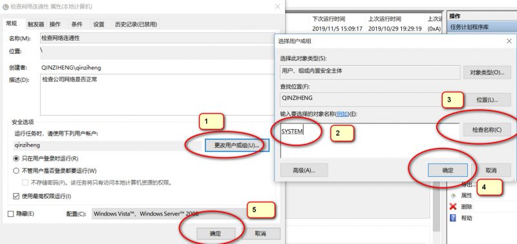Click the 属性 action label

(467, 196)
